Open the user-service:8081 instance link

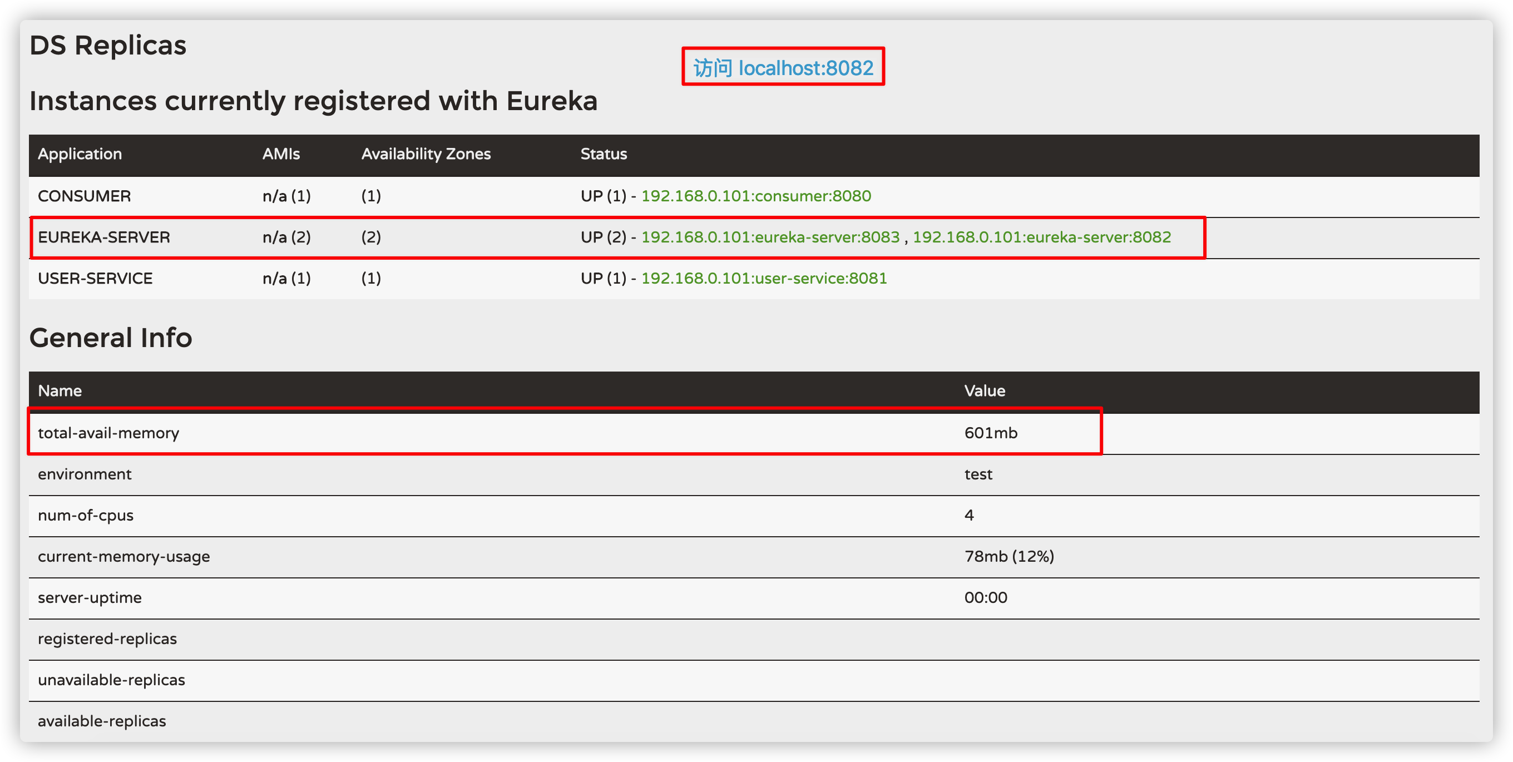click(x=764, y=279)
